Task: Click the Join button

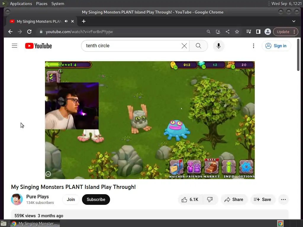Action: [71, 200]
